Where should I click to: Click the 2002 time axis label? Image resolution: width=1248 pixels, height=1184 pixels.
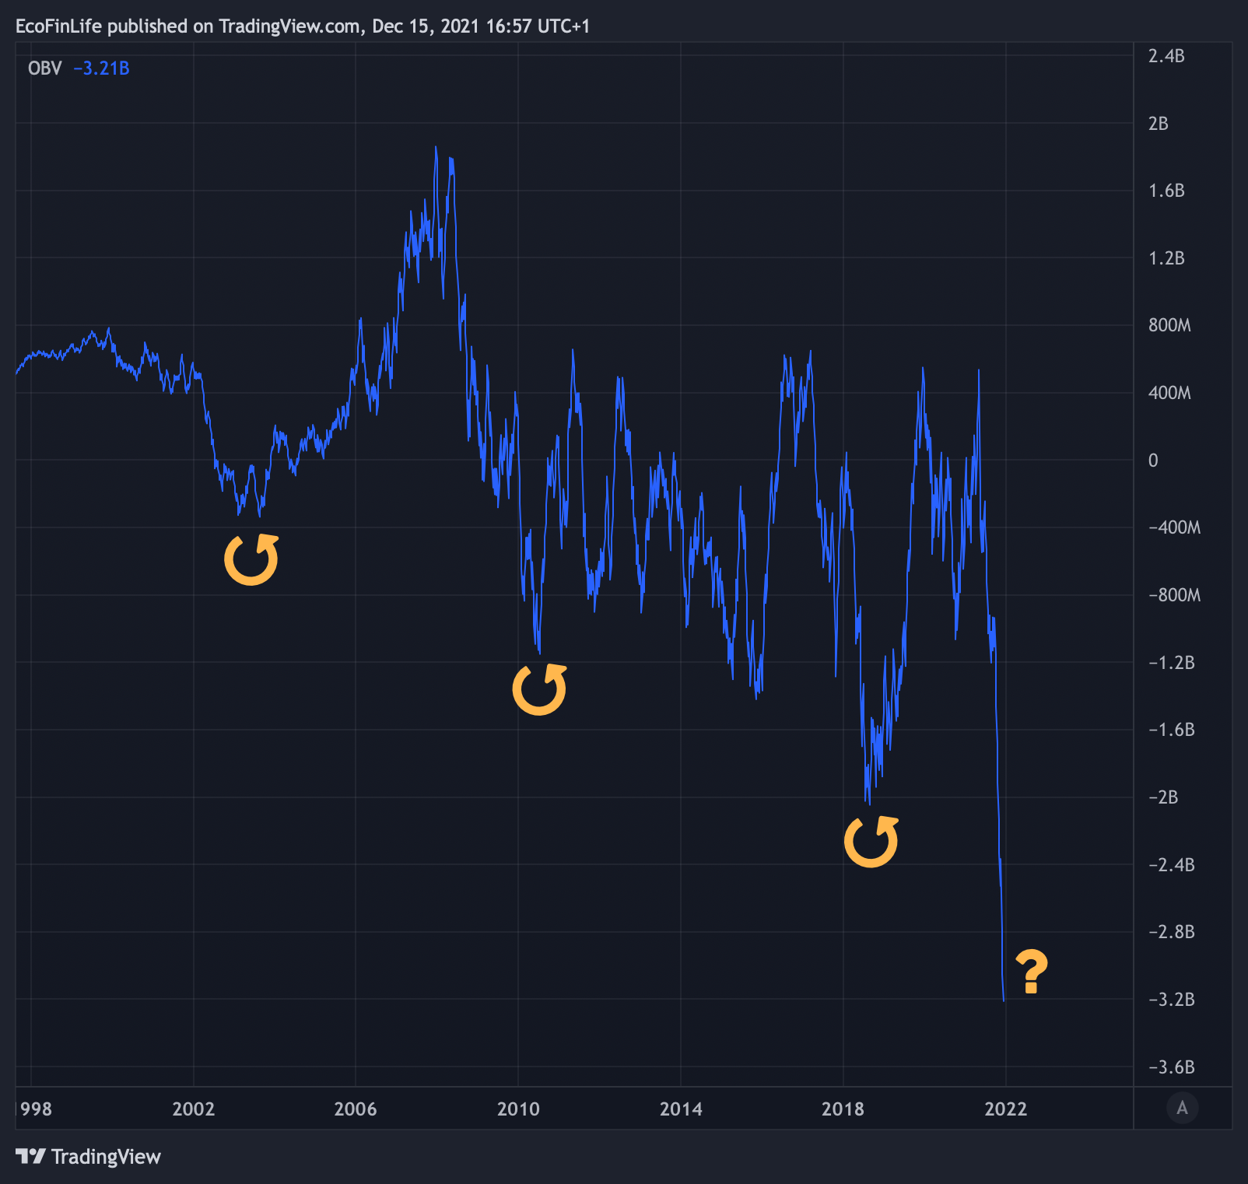click(193, 1109)
